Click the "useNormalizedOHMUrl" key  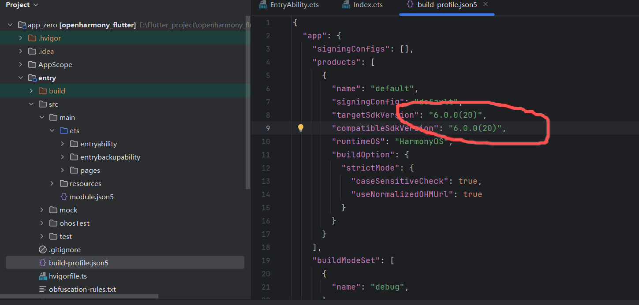pyautogui.click(x=402, y=194)
